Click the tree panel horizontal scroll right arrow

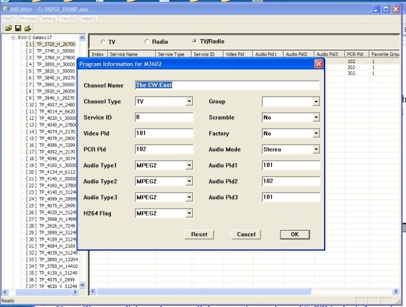tap(75, 292)
